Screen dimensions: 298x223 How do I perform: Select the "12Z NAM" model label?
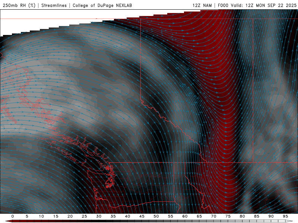(202, 5)
